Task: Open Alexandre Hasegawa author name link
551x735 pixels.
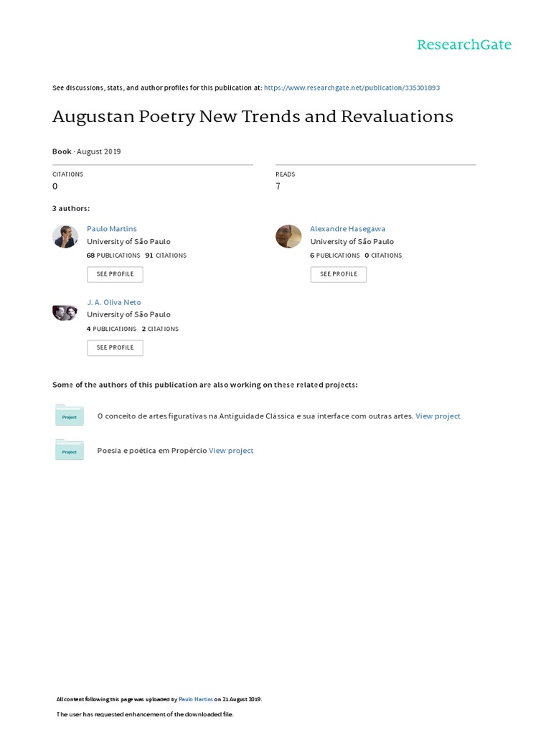Action: pyautogui.click(x=347, y=229)
